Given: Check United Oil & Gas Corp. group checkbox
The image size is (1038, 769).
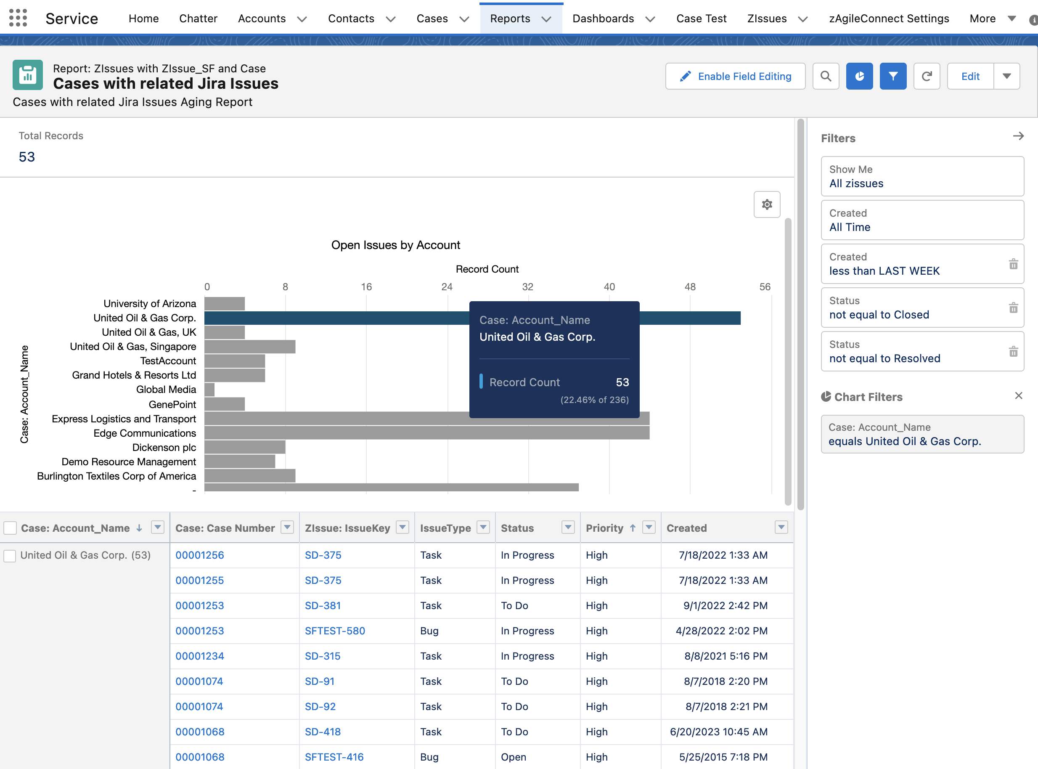Looking at the screenshot, I should click(10, 556).
